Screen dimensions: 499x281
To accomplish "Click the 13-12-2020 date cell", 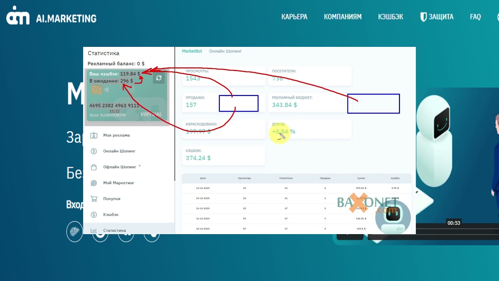I will tap(203, 198).
